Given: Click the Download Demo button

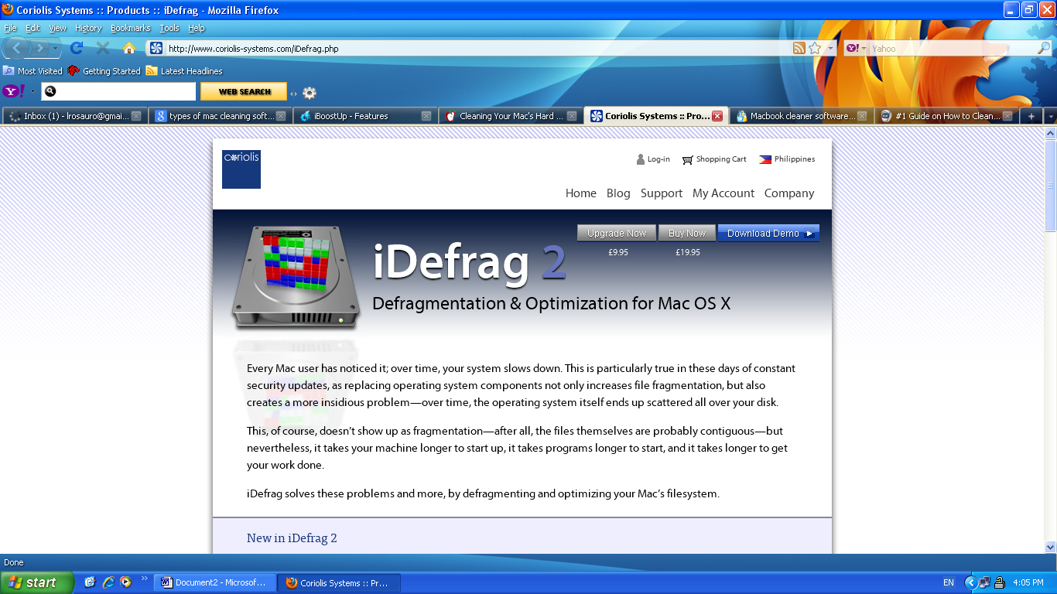Looking at the screenshot, I should (768, 234).
